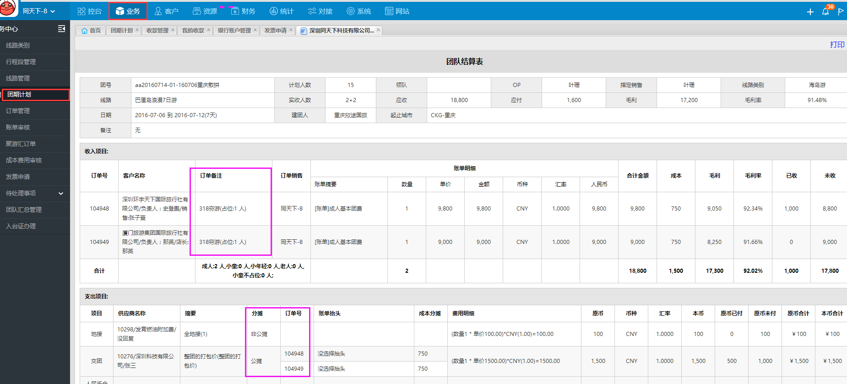847x384 pixels.
Task: Open notifications bell with 30 badge
Action: (x=826, y=11)
